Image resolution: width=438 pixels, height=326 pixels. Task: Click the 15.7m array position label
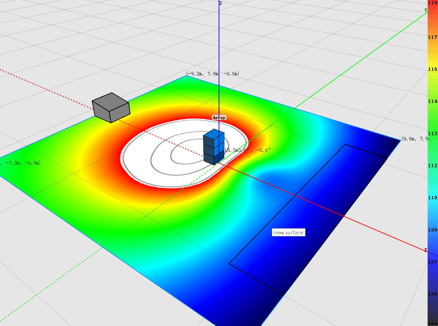[x=247, y=150]
